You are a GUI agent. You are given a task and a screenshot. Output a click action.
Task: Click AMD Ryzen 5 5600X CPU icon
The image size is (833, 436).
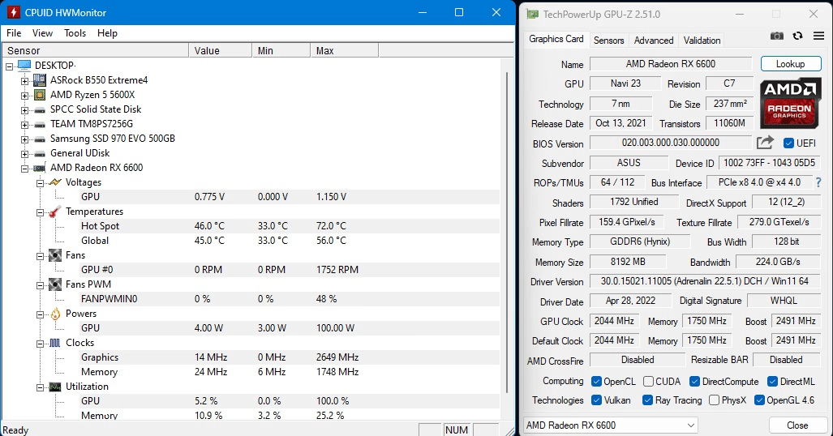[39, 95]
